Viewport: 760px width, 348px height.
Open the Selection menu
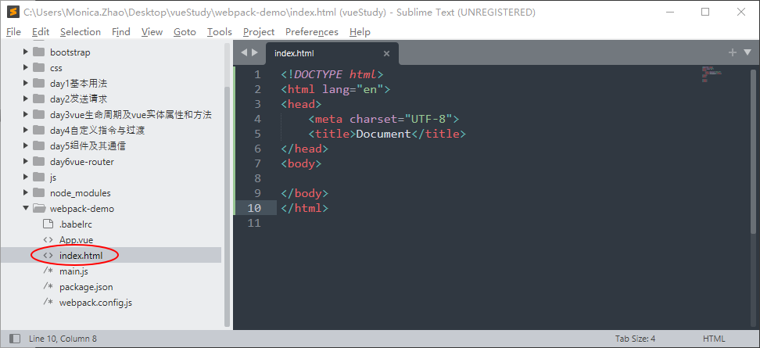coord(81,32)
